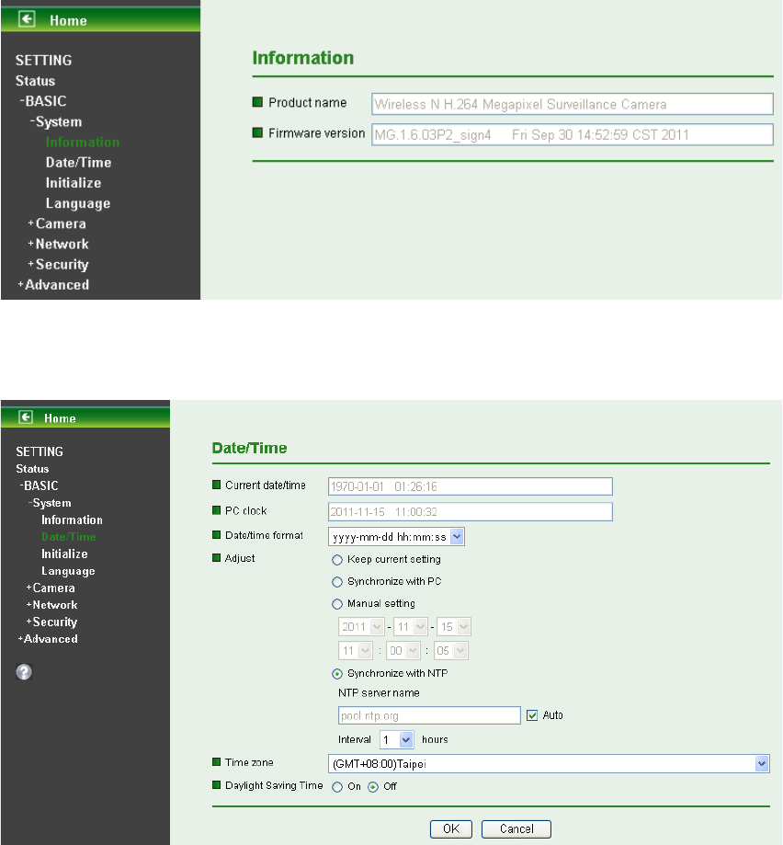Turn Daylight Saving Time On

tap(337, 787)
